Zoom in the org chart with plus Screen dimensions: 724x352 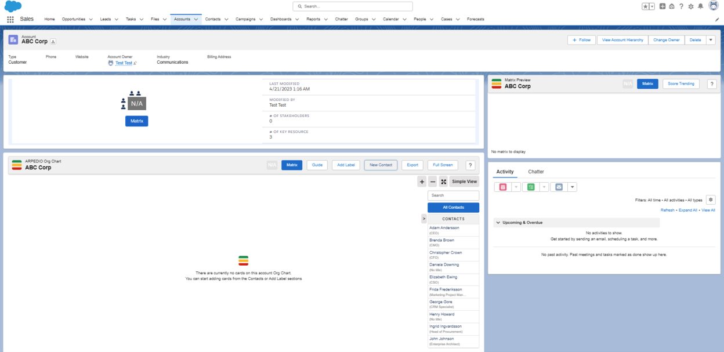tap(422, 182)
